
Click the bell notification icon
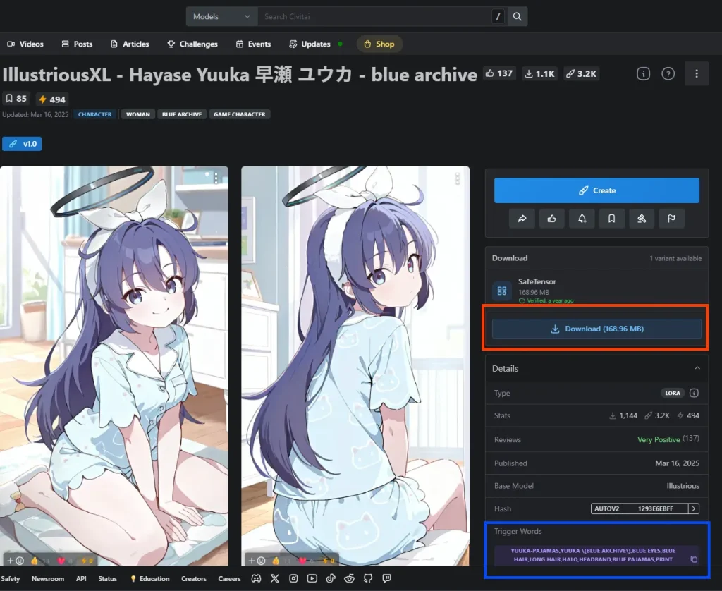[x=582, y=219]
